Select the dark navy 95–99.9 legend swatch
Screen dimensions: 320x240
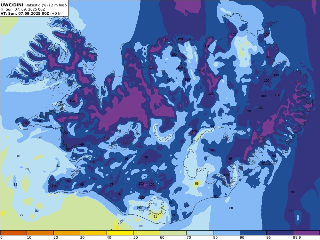point(280,233)
